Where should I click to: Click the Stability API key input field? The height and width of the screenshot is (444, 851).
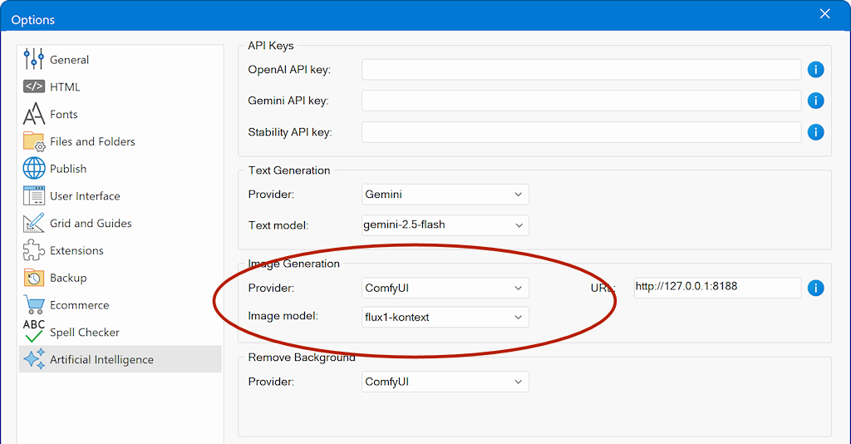pos(581,132)
